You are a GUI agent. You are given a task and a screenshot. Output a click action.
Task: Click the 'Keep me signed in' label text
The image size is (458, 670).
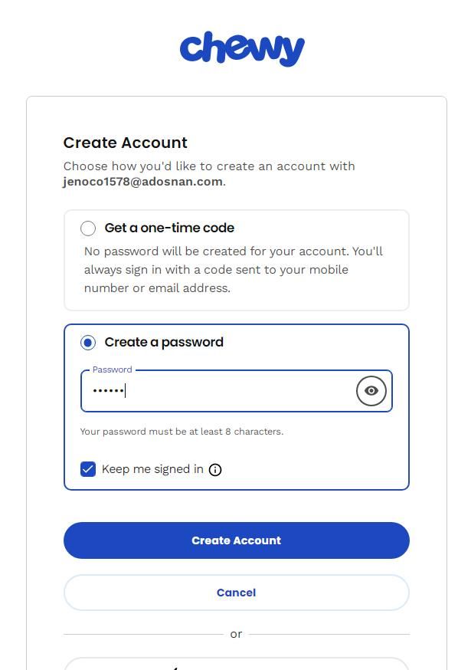[152, 469]
